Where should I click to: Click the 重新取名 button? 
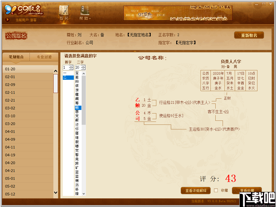pyautogui.click(x=249, y=35)
